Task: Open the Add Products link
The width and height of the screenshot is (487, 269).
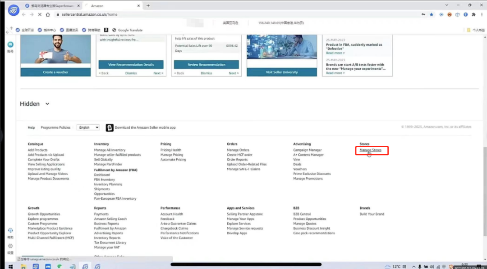Action: pos(37,150)
